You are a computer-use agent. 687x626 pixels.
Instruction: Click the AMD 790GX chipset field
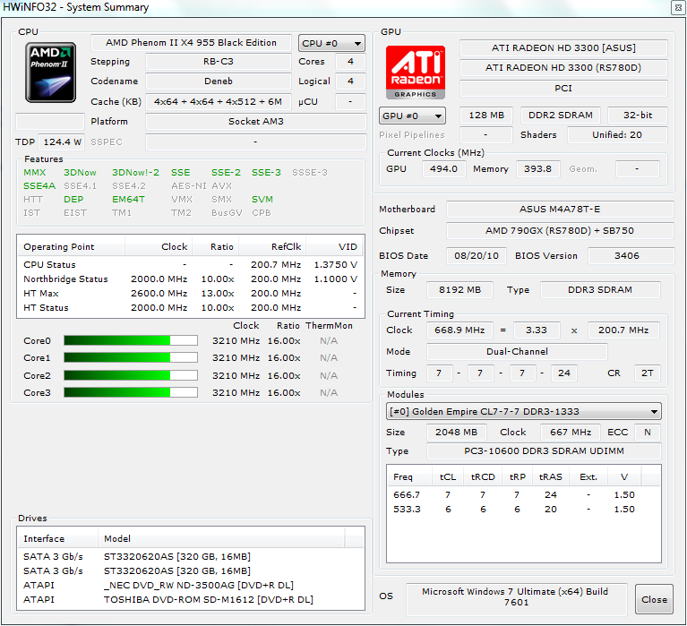[560, 230]
